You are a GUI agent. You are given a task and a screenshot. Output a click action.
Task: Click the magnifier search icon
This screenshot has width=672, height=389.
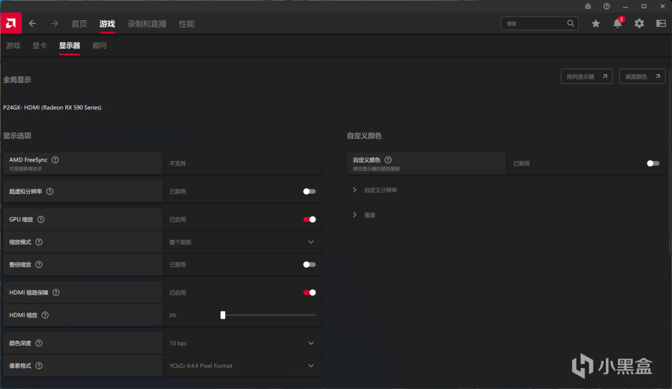pyautogui.click(x=571, y=24)
